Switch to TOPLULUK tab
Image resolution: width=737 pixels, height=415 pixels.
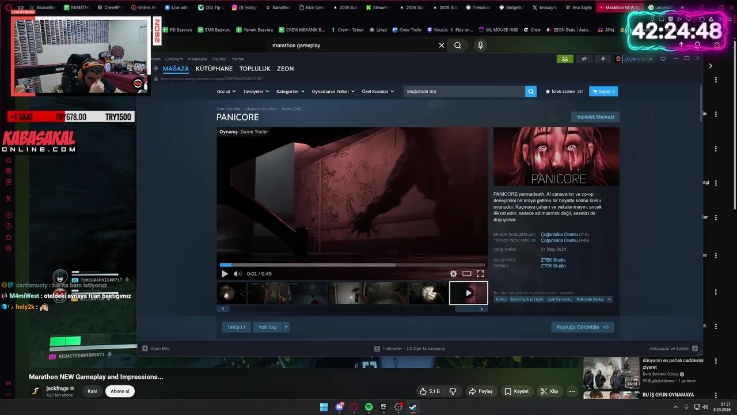pyautogui.click(x=254, y=69)
